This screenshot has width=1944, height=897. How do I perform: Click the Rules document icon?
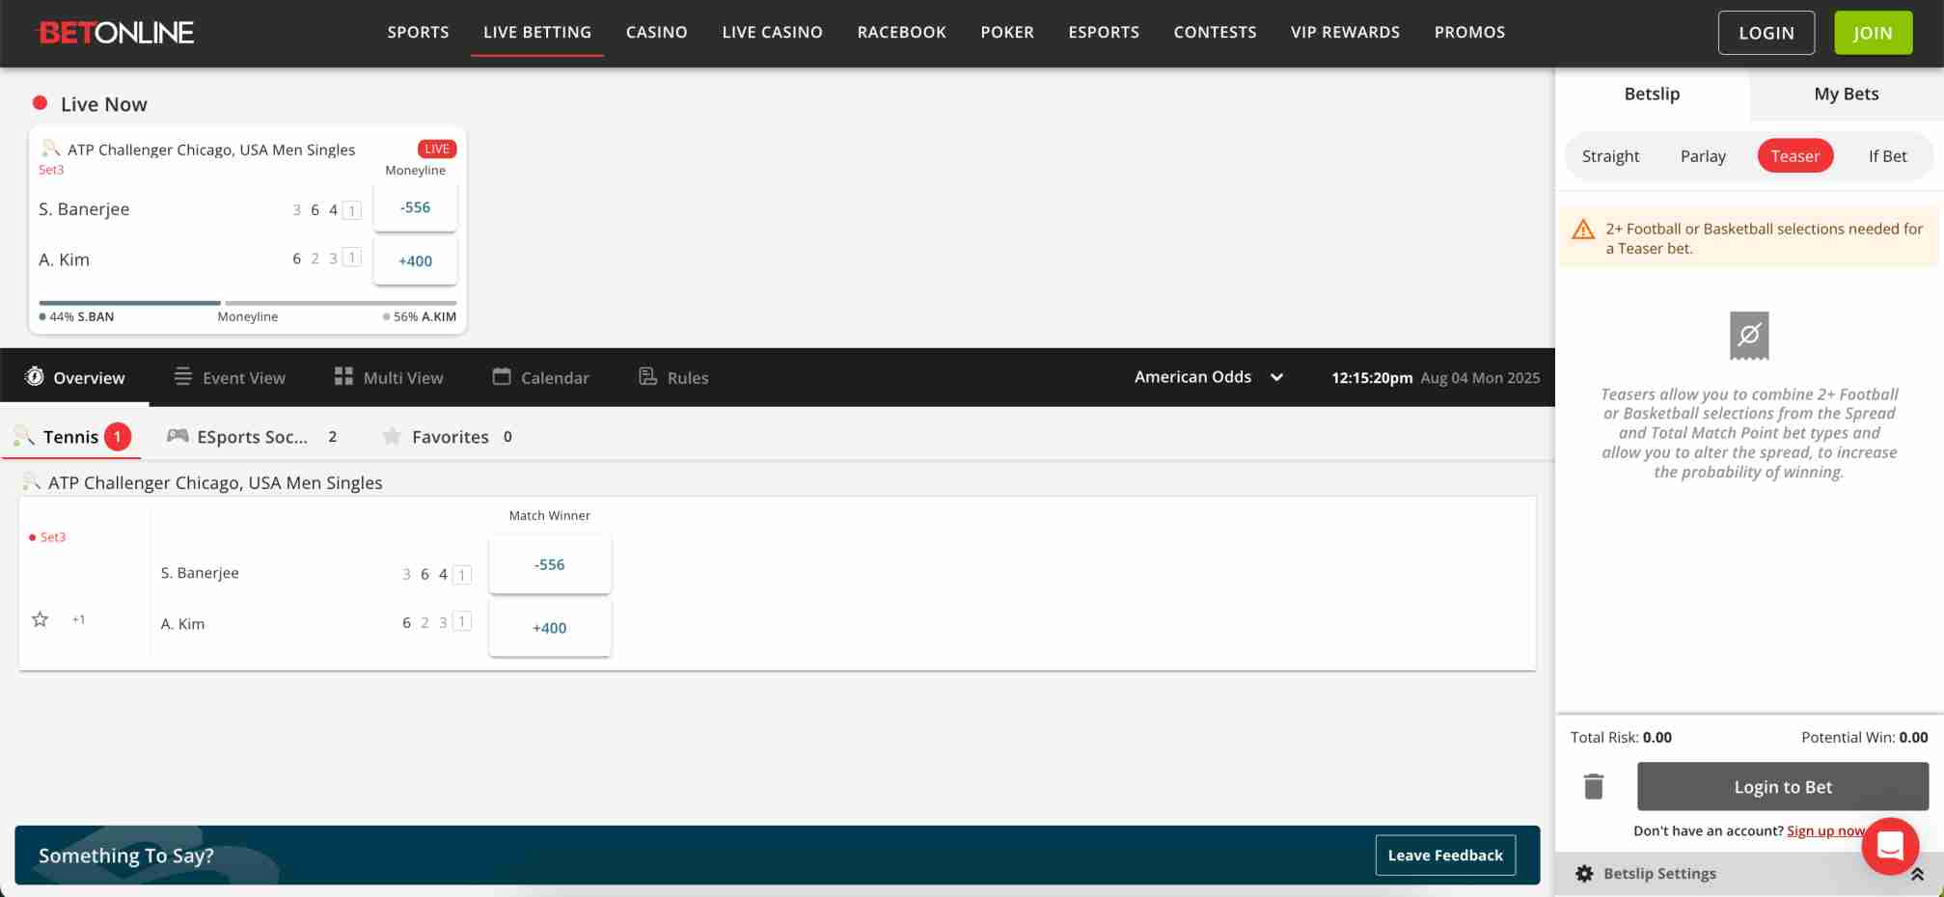click(x=647, y=376)
